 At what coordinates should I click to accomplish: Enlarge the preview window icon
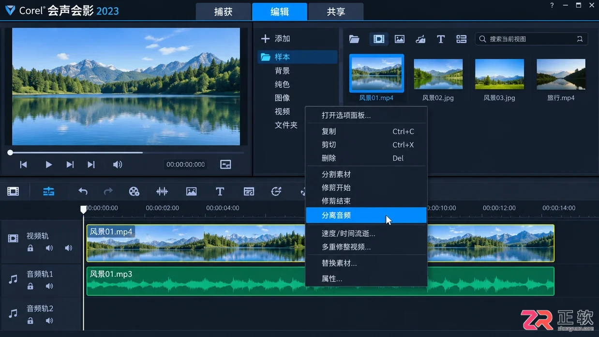pos(225,165)
